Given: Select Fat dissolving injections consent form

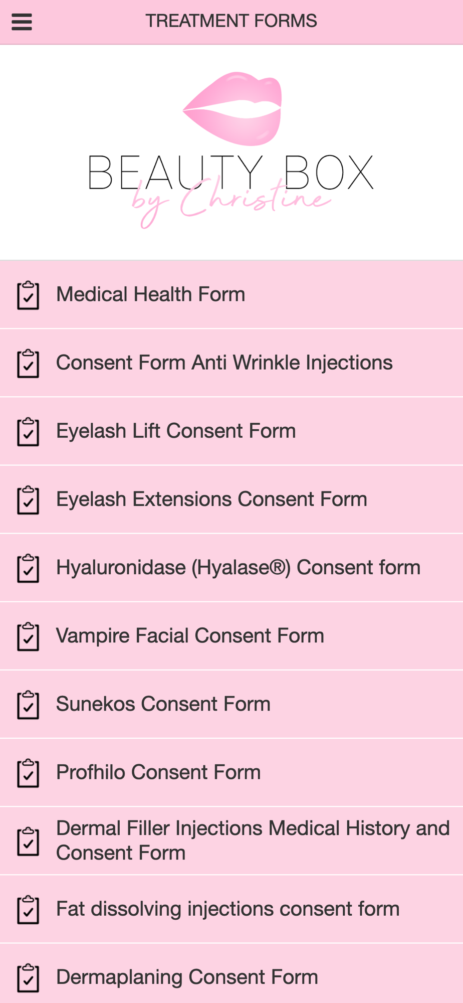Looking at the screenshot, I should (227, 909).
